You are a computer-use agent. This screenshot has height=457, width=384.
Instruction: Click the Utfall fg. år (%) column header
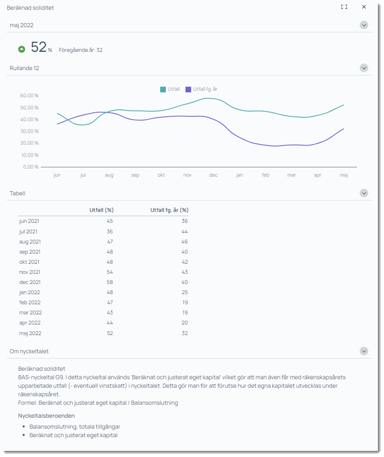[x=169, y=210]
